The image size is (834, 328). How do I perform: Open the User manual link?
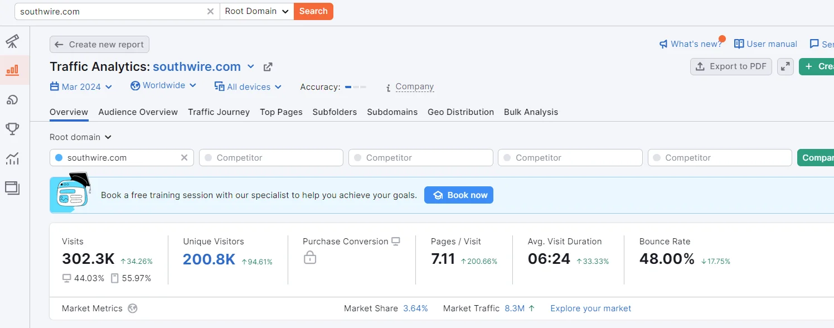[772, 44]
